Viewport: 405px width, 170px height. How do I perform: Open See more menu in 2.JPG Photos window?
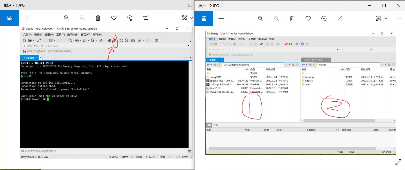399,18
